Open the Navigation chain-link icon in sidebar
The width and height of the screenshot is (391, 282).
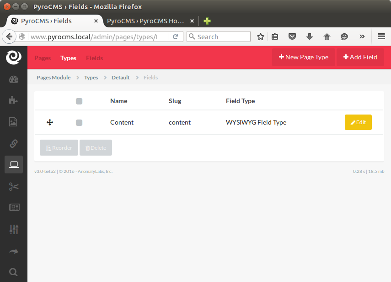(14, 143)
